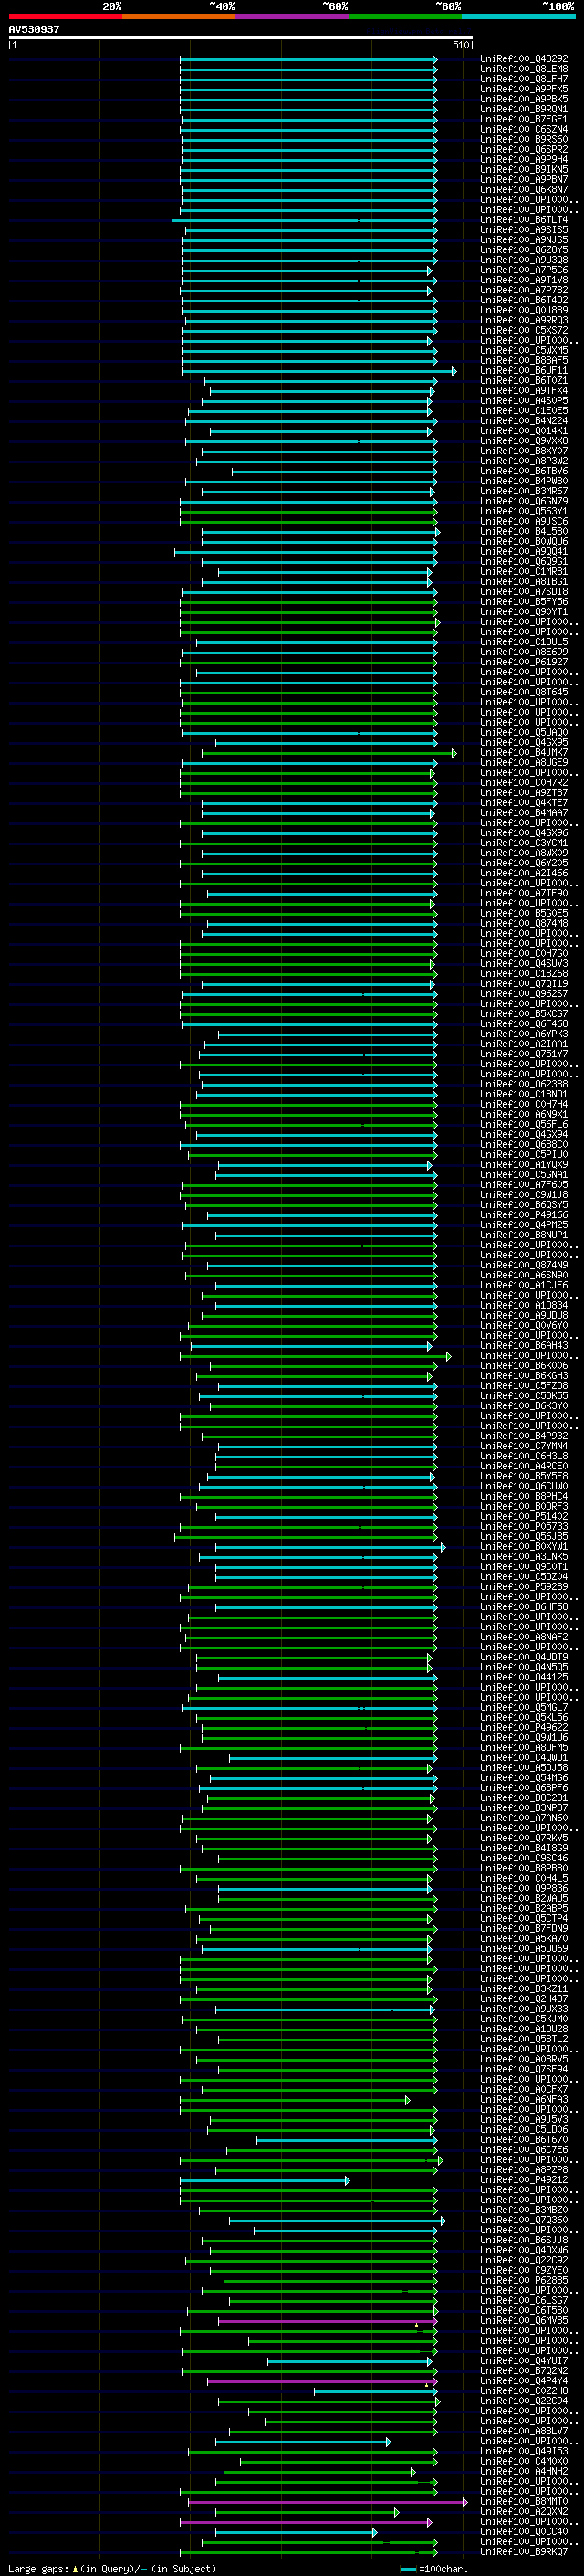Select the UniRef100_Q563Y1 label
This screenshot has height=2576, width=584.
pyautogui.click(x=524, y=511)
